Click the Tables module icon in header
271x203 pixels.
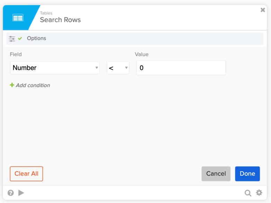(x=18, y=18)
